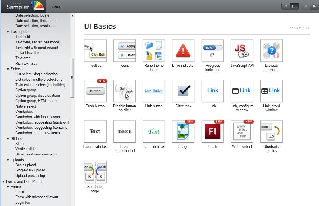The height and width of the screenshot is (206, 319).
Task: Select Single-click upload in the tree
Action: click(30, 170)
